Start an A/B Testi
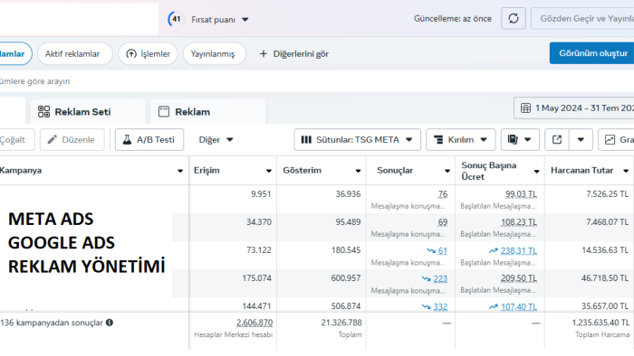This screenshot has height=356, width=634. click(x=149, y=140)
